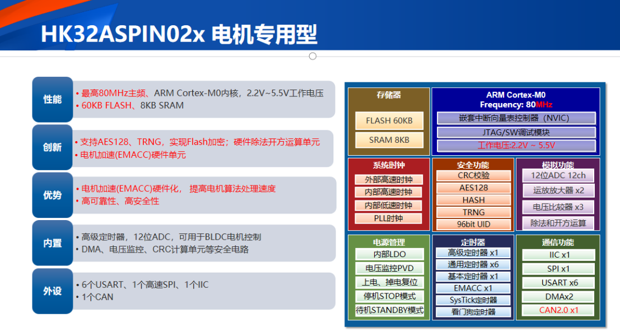This screenshot has height=336, width=620.
Task: Click the text 1个CAN
Action: click(97, 297)
